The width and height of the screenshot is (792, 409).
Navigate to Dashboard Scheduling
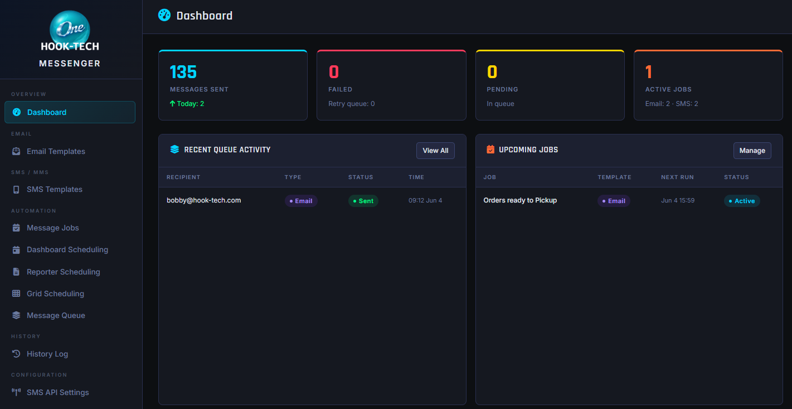[x=70, y=250]
